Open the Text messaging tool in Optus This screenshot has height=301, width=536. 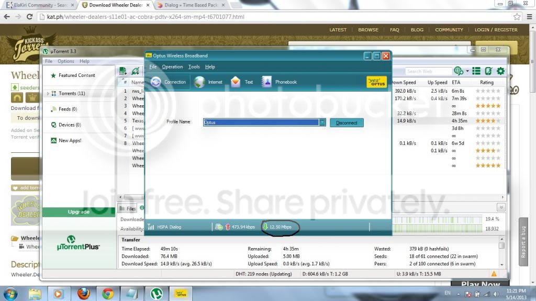(242, 82)
